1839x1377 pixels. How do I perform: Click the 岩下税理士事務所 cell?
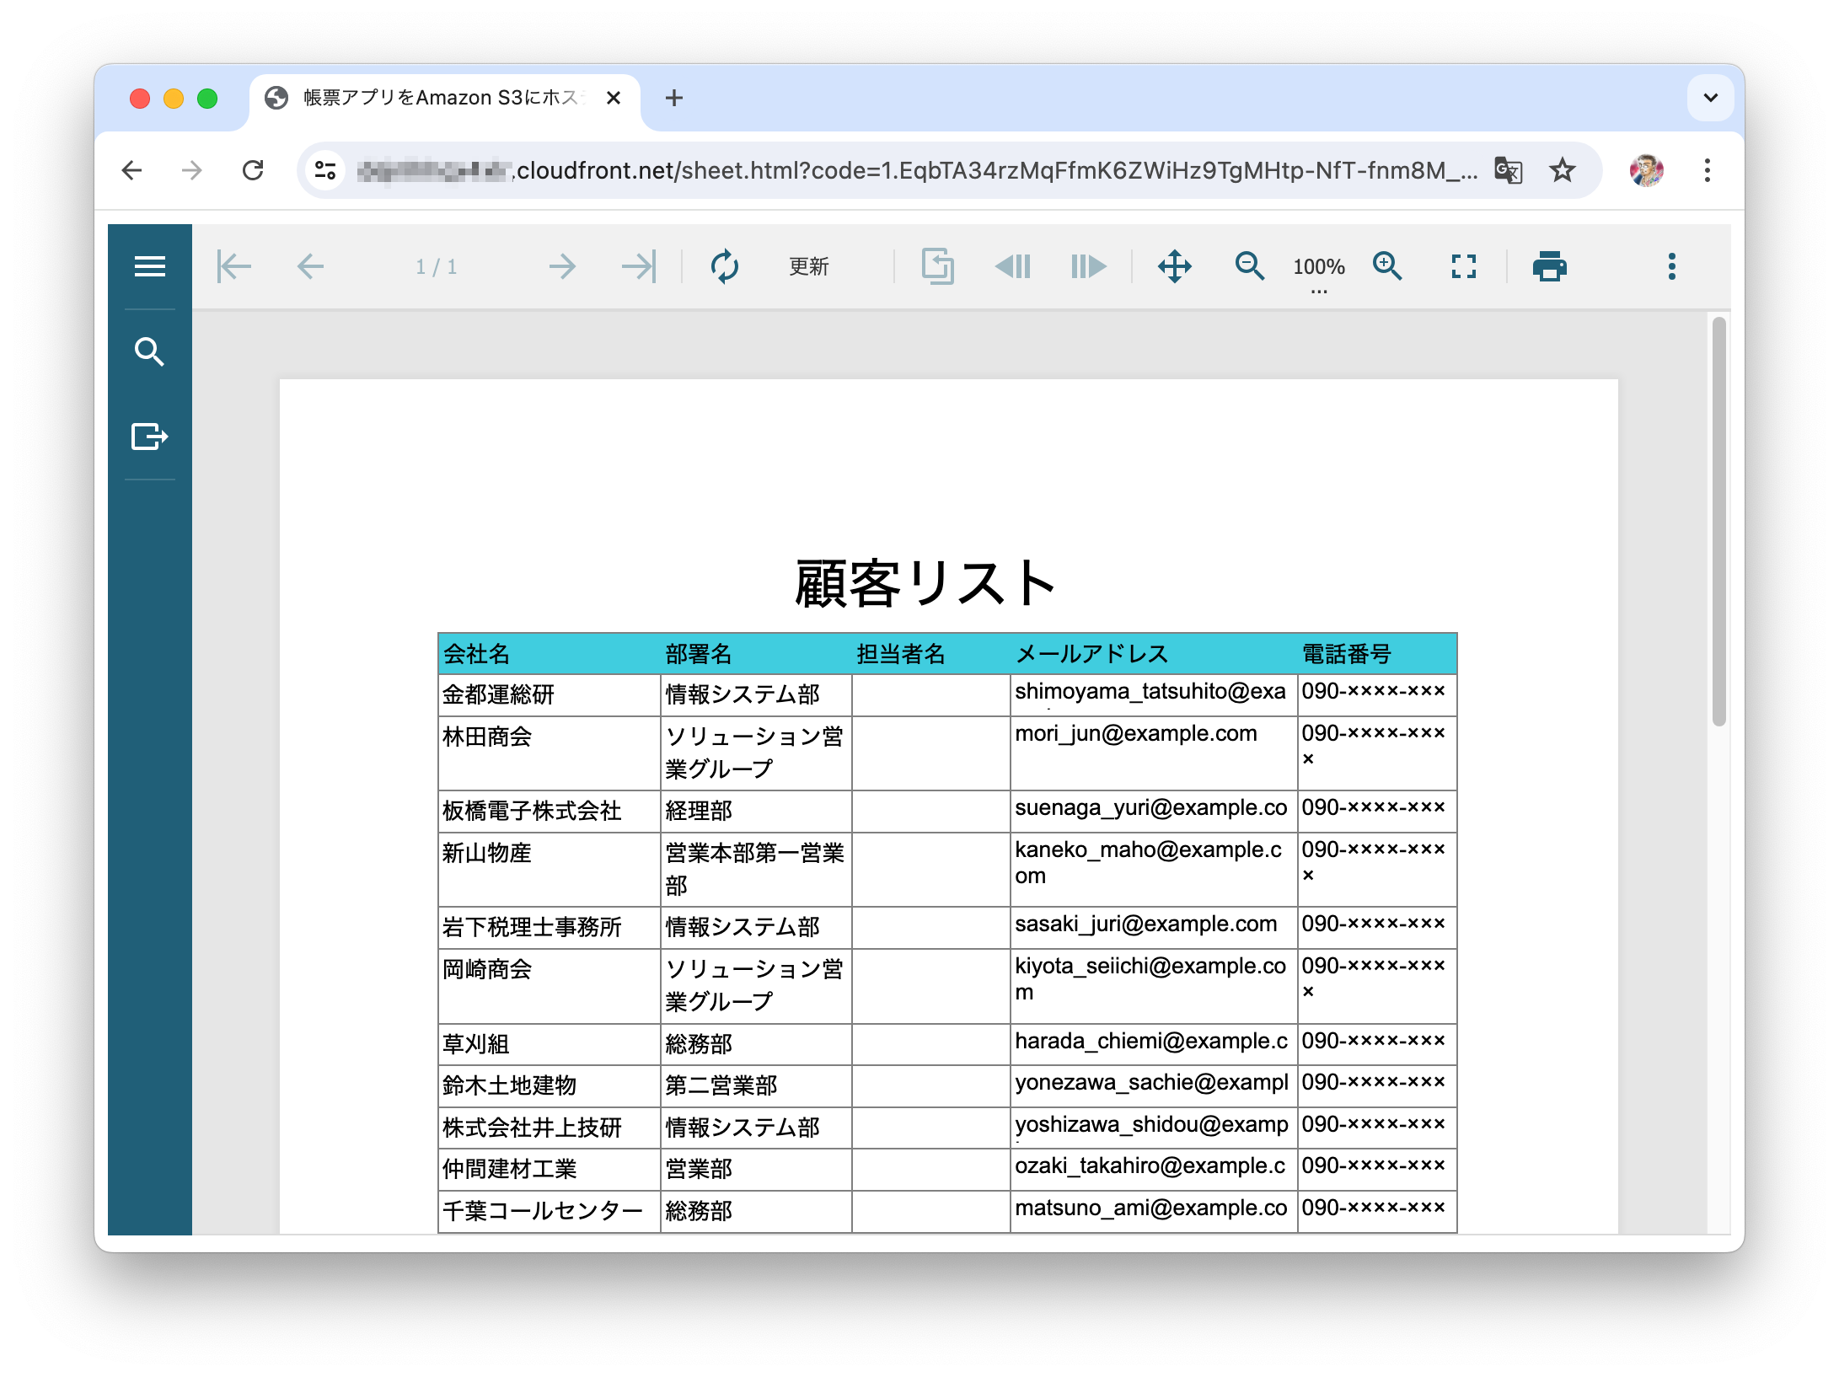pyautogui.click(x=550, y=928)
